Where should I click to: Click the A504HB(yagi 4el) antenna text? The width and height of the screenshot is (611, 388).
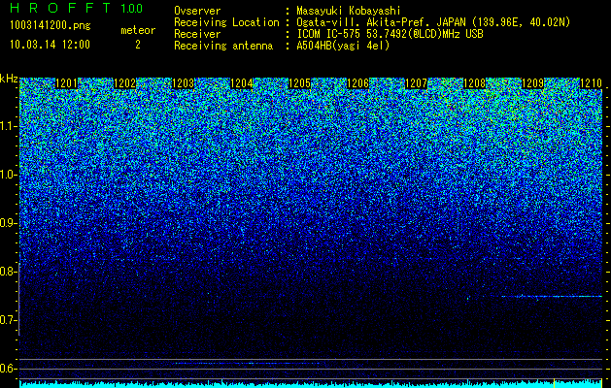pos(343,46)
